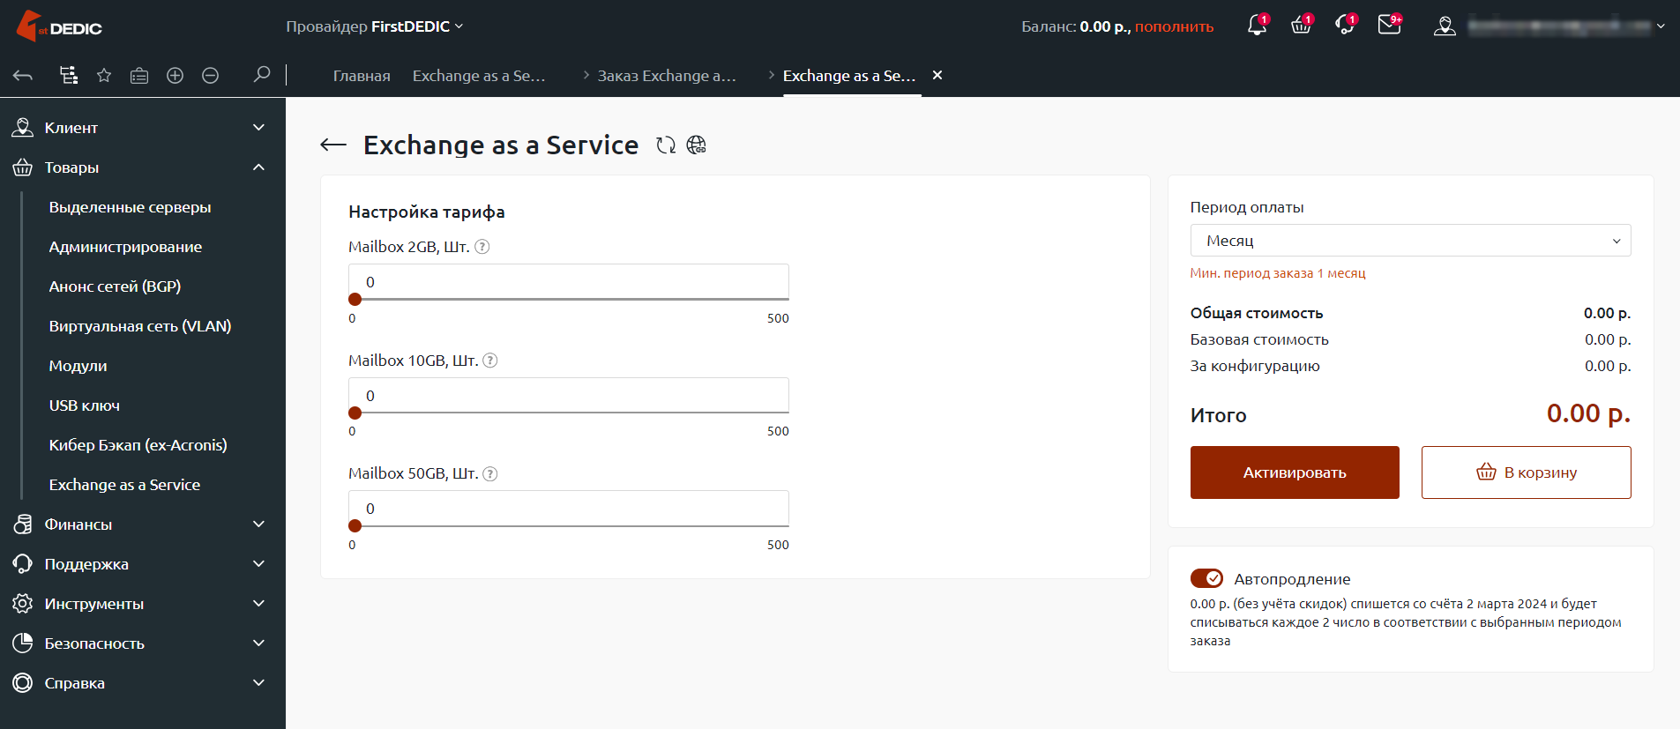Open the user account dropdown arrow
This screenshot has height=729, width=1680.
1661,26
